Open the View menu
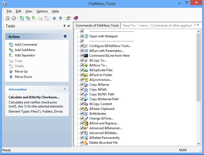The height and width of the screenshot is (155, 204). point(29,11)
